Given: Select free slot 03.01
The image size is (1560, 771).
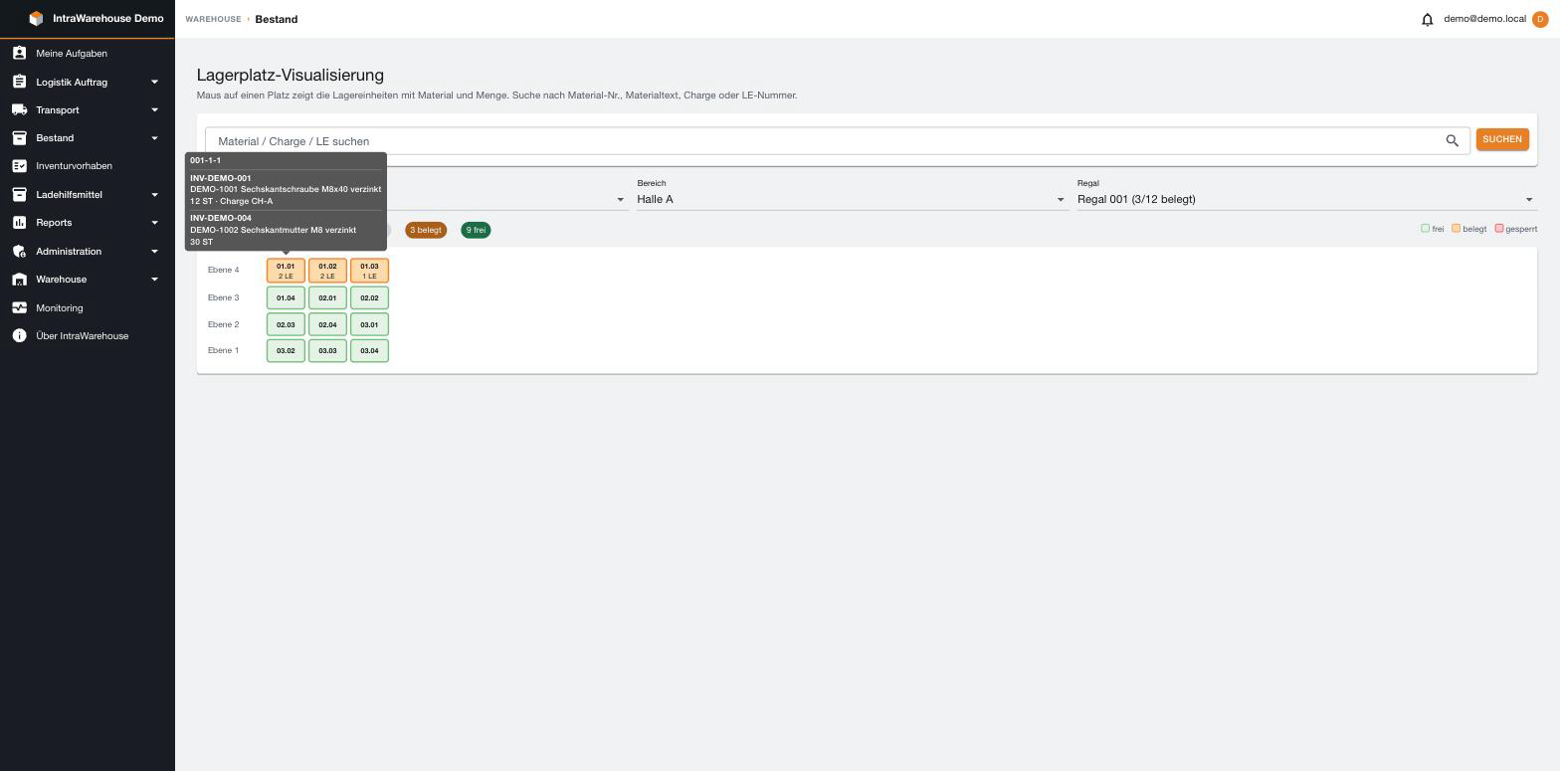Looking at the screenshot, I should point(369,324).
